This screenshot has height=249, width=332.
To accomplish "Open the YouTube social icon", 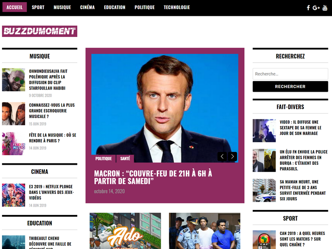I will coord(325,8).
